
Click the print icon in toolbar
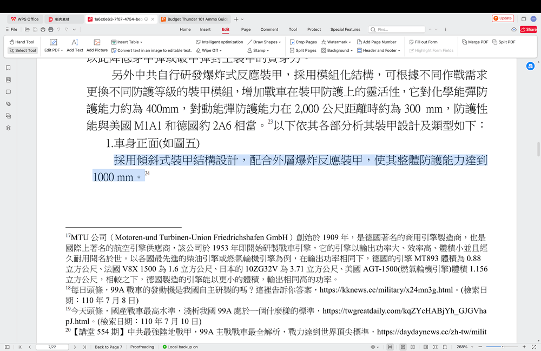[x=50, y=30]
